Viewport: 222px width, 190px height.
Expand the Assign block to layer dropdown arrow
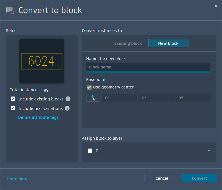pyautogui.click(x=209, y=150)
